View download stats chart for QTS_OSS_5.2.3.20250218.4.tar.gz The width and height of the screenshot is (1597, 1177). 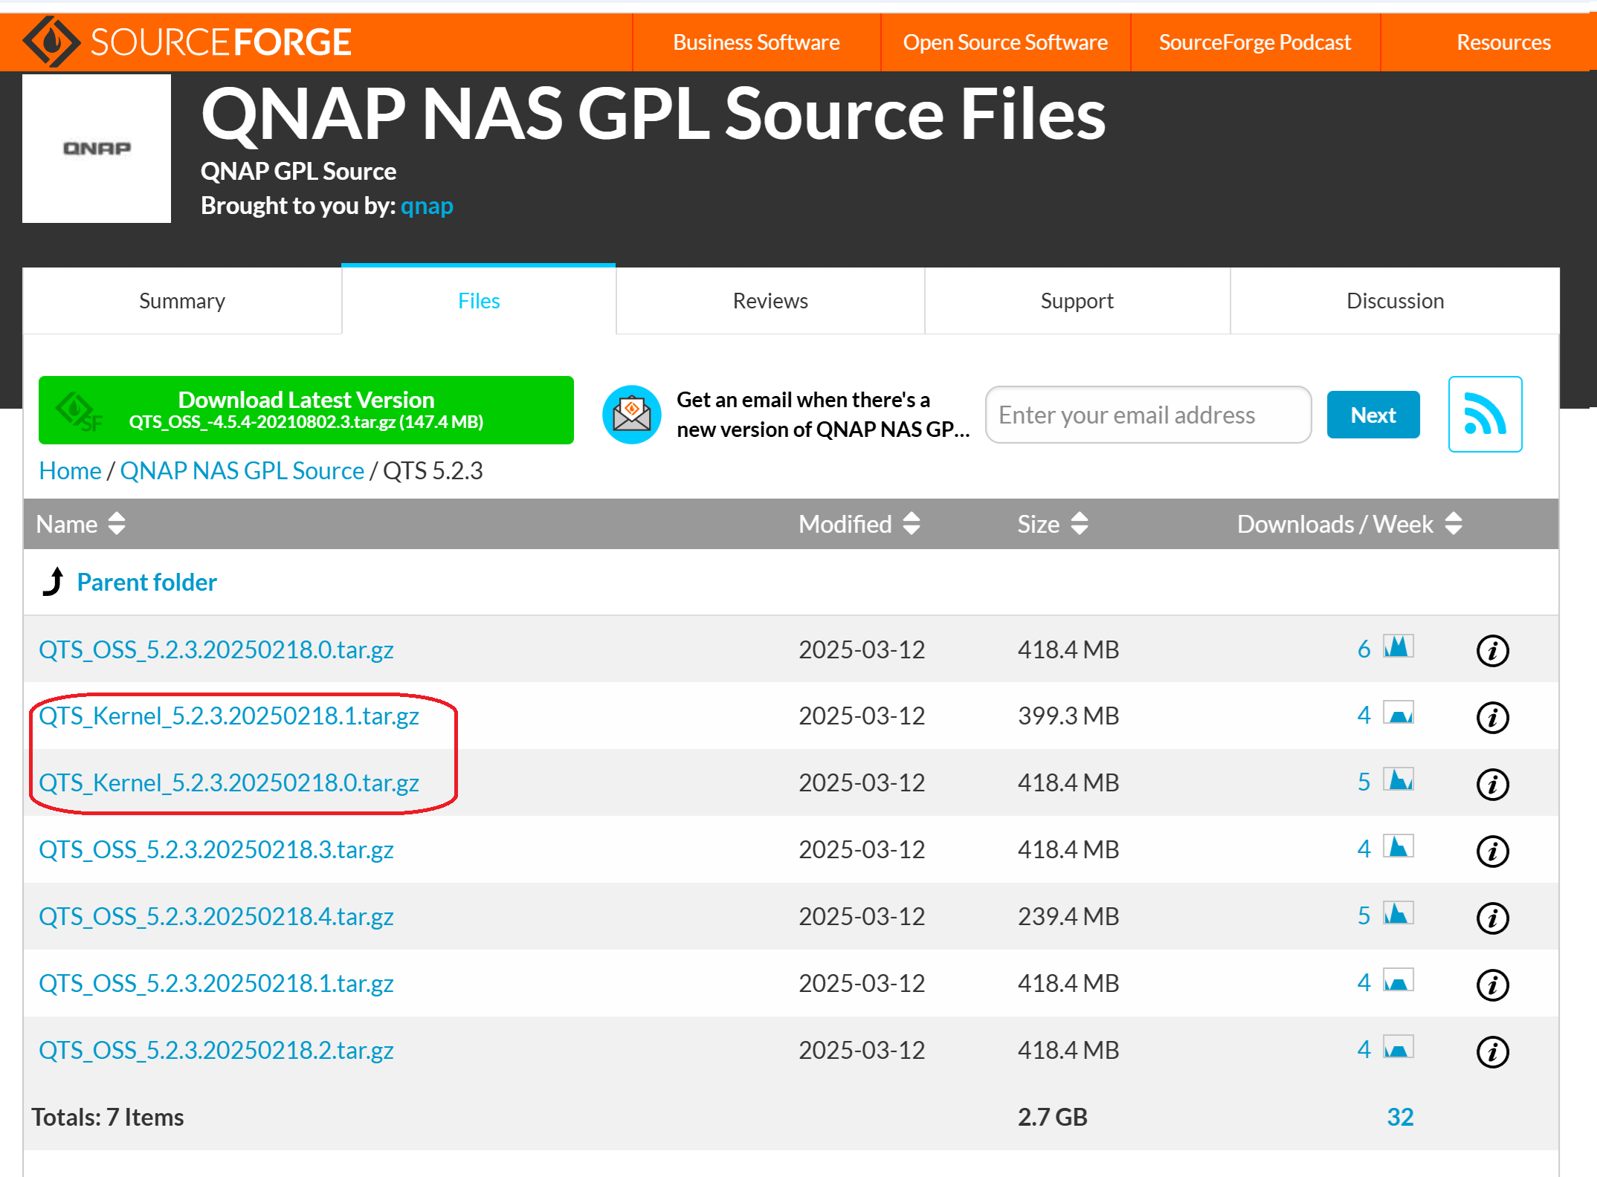click(x=1398, y=914)
